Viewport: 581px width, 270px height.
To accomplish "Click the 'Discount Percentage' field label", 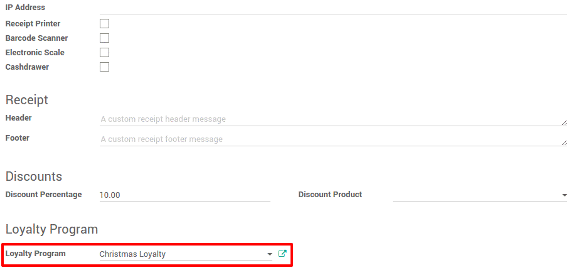I will click(x=43, y=195).
